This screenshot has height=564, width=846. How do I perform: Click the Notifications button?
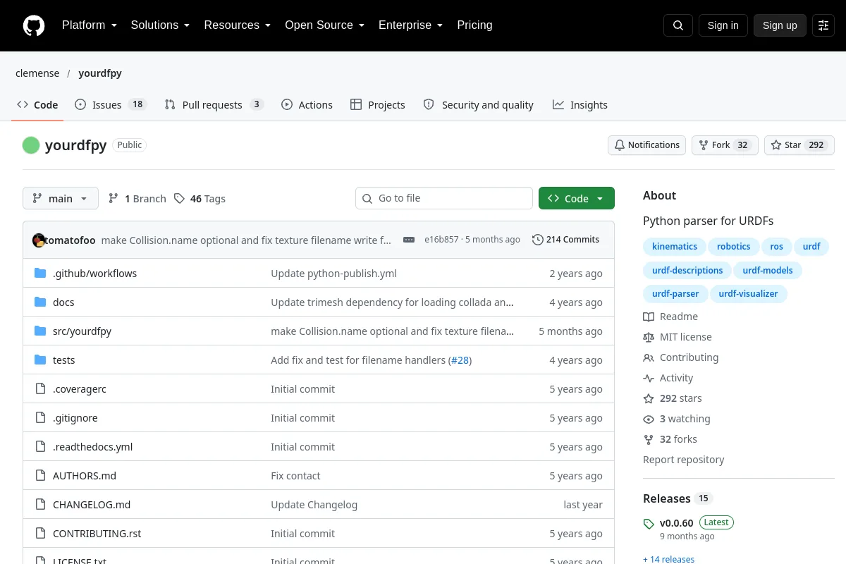click(647, 145)
